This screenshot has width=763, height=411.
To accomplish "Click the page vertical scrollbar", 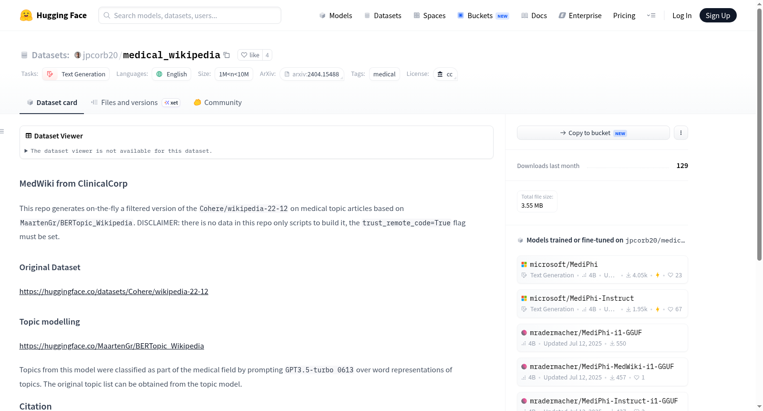I will 759,134.
